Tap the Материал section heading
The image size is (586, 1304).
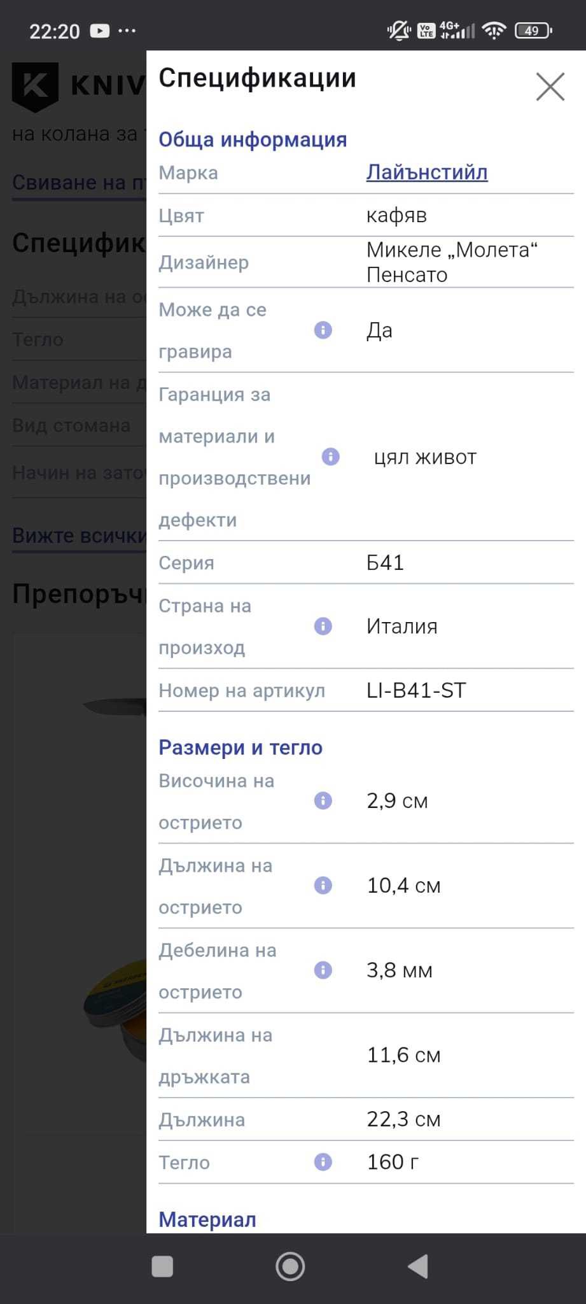[x=207, y=1219]
